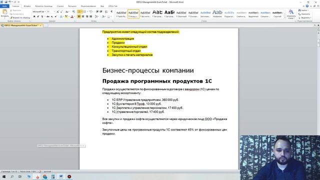Click the Increase Indent icon
Screen dimensions: 320x180
coord(101,12)
